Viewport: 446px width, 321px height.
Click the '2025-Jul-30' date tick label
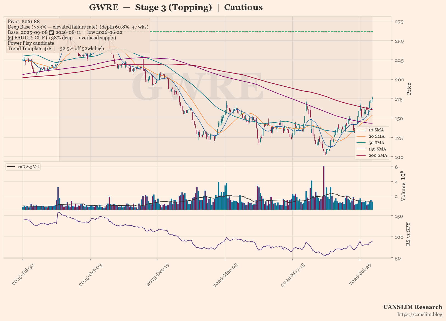23,275
